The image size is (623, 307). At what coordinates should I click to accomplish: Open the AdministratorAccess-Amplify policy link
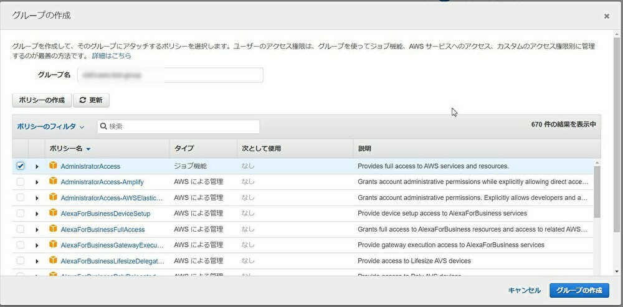[102, 182]
